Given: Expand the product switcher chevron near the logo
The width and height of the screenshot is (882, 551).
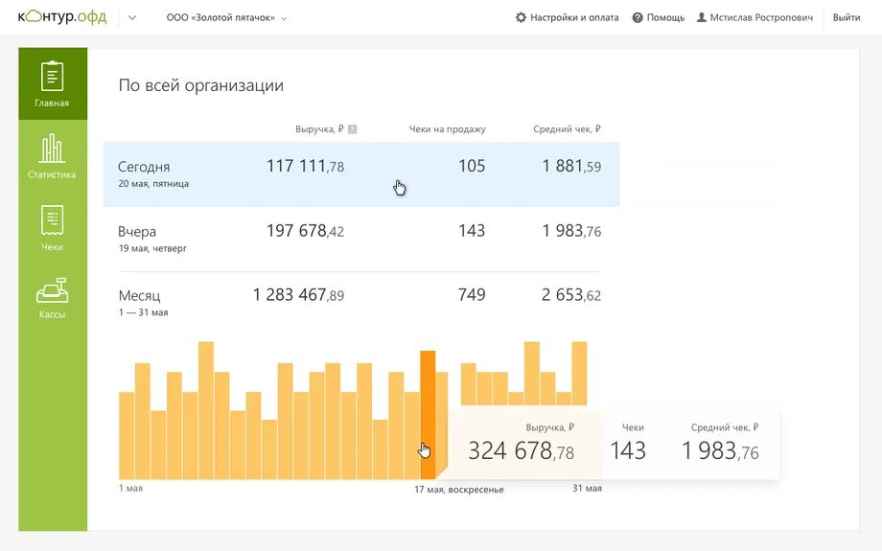Looking at the screenshot, I should pyautogui.click(x=132, y=18).
